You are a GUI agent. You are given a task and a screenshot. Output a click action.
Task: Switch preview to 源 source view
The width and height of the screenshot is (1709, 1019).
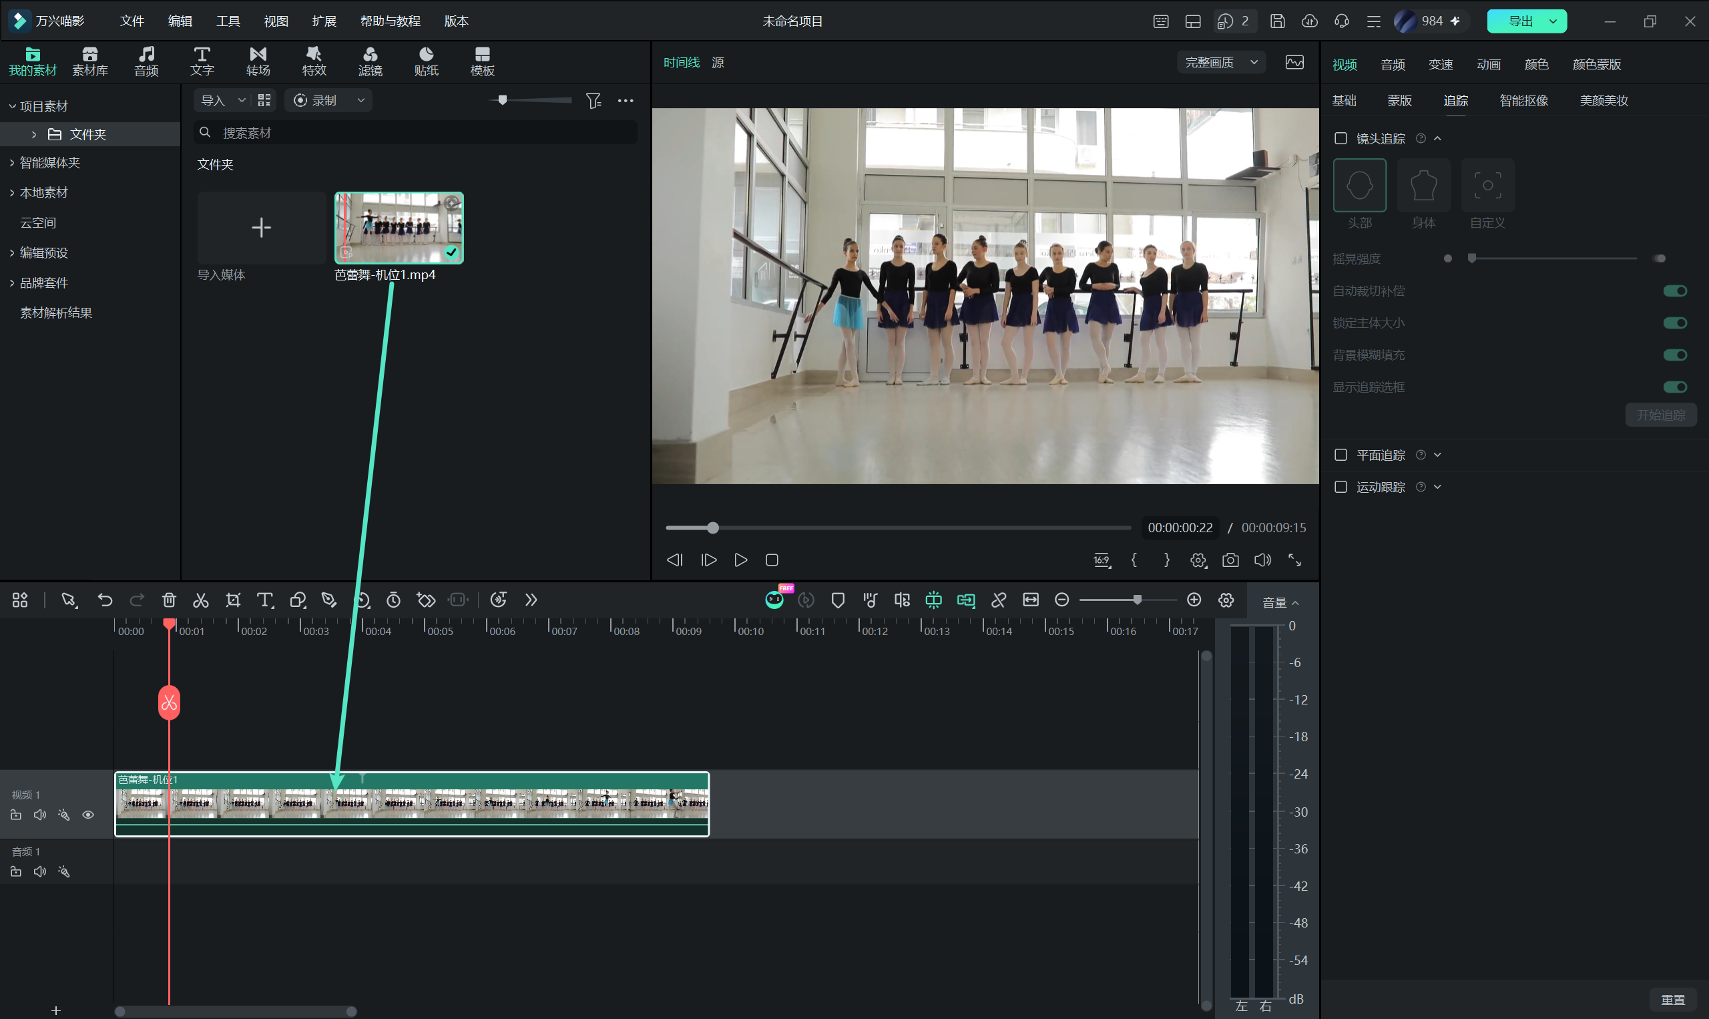coord(718,63)
